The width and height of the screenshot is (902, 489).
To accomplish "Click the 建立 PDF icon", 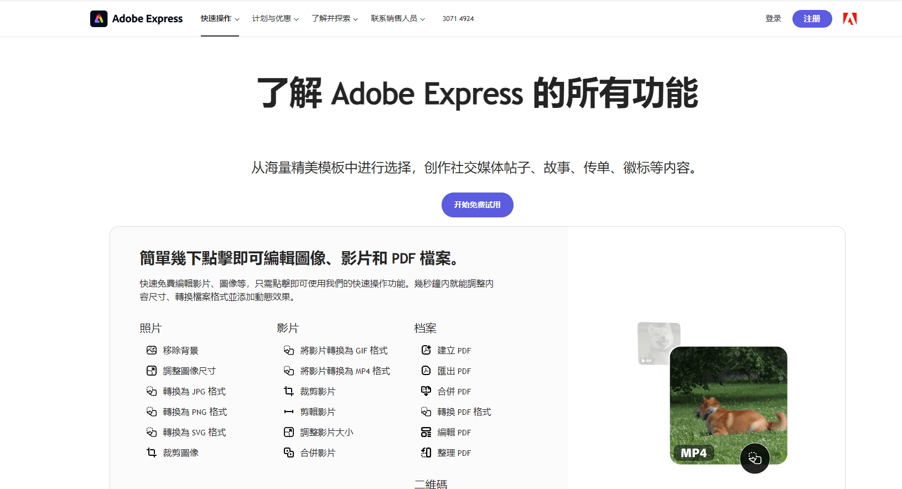I will [426, 350].
